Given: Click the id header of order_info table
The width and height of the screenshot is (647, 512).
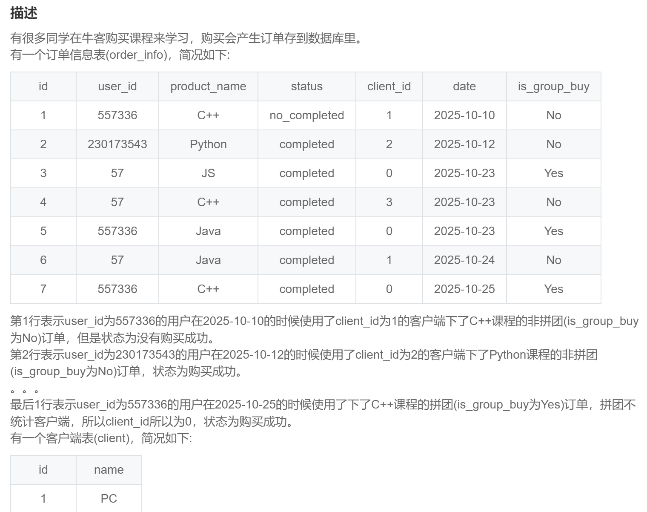Looking at the screenshot, I should coord(43,86).
